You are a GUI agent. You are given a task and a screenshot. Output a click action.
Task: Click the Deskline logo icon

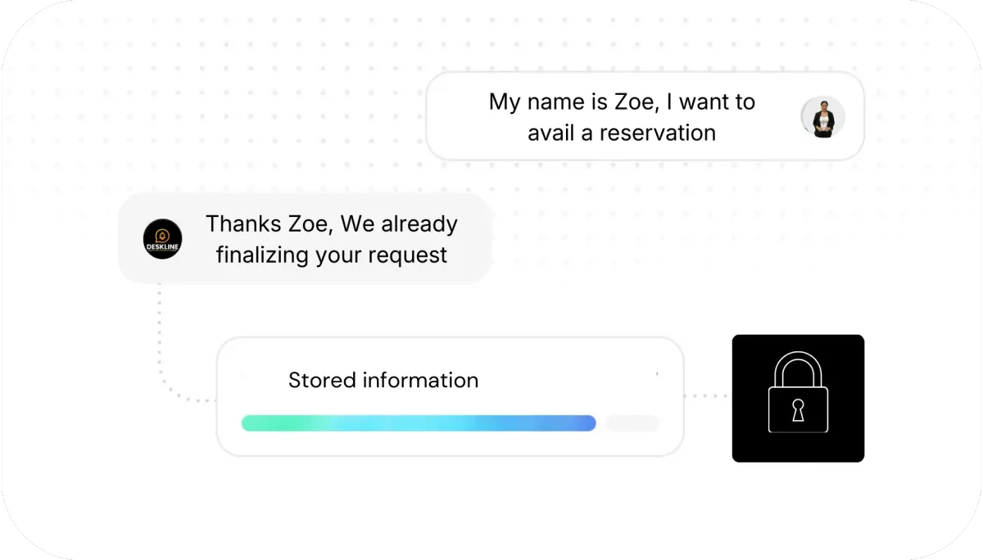(162, 239)
